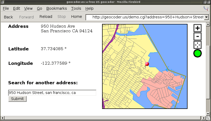Zoom in on the map with the plus icon
The height and width of the screenshot is (121, 211).
click(198, 28)
